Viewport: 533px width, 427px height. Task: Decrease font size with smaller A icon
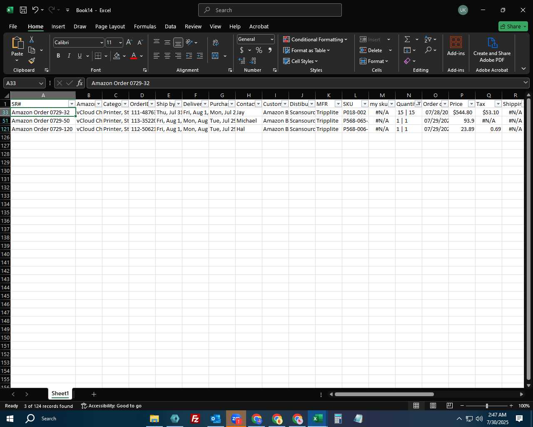[x=140, y=43]
